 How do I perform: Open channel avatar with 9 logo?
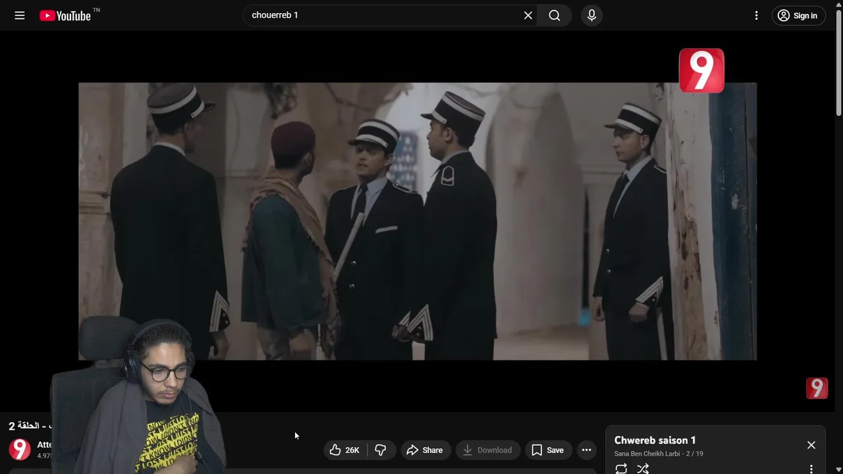point(20,450)
